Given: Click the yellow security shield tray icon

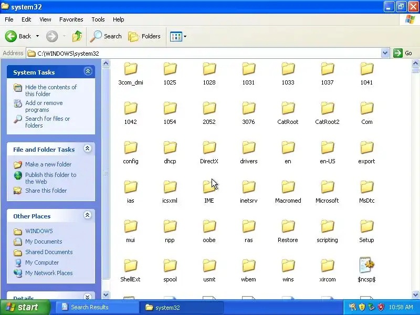Looking at the screenshot, I should (x=362, y=307).
